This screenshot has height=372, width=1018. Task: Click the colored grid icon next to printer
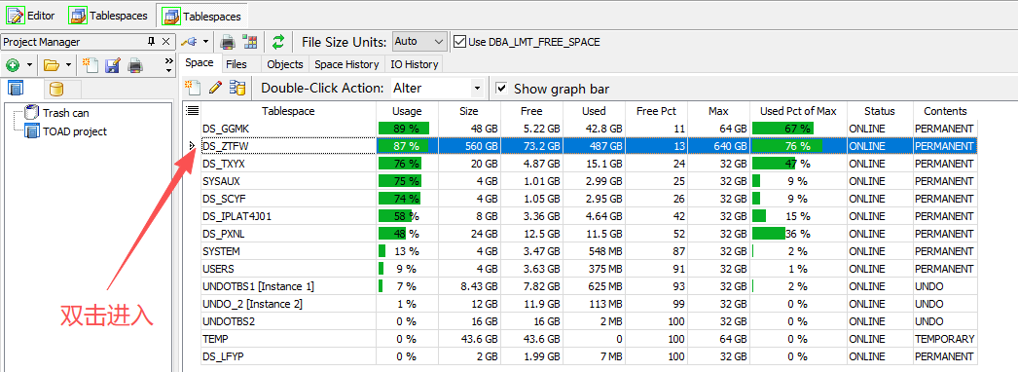coord(249,42)
